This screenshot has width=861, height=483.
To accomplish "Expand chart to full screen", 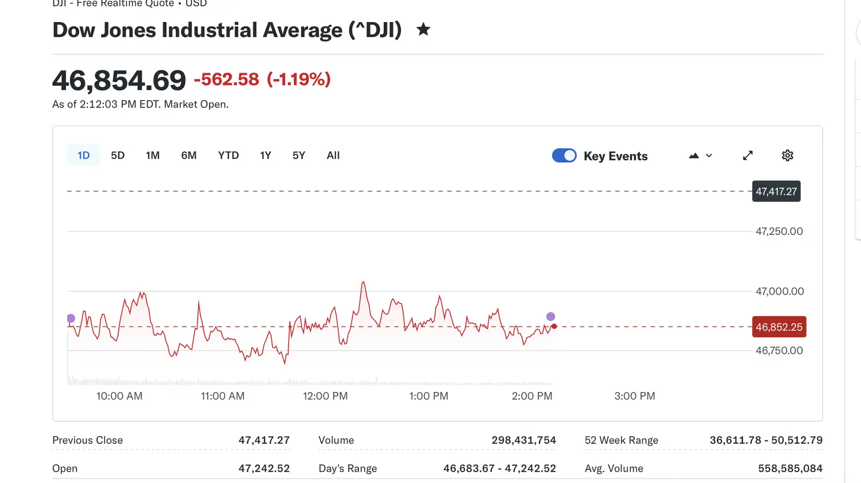I will coord(747,156).
